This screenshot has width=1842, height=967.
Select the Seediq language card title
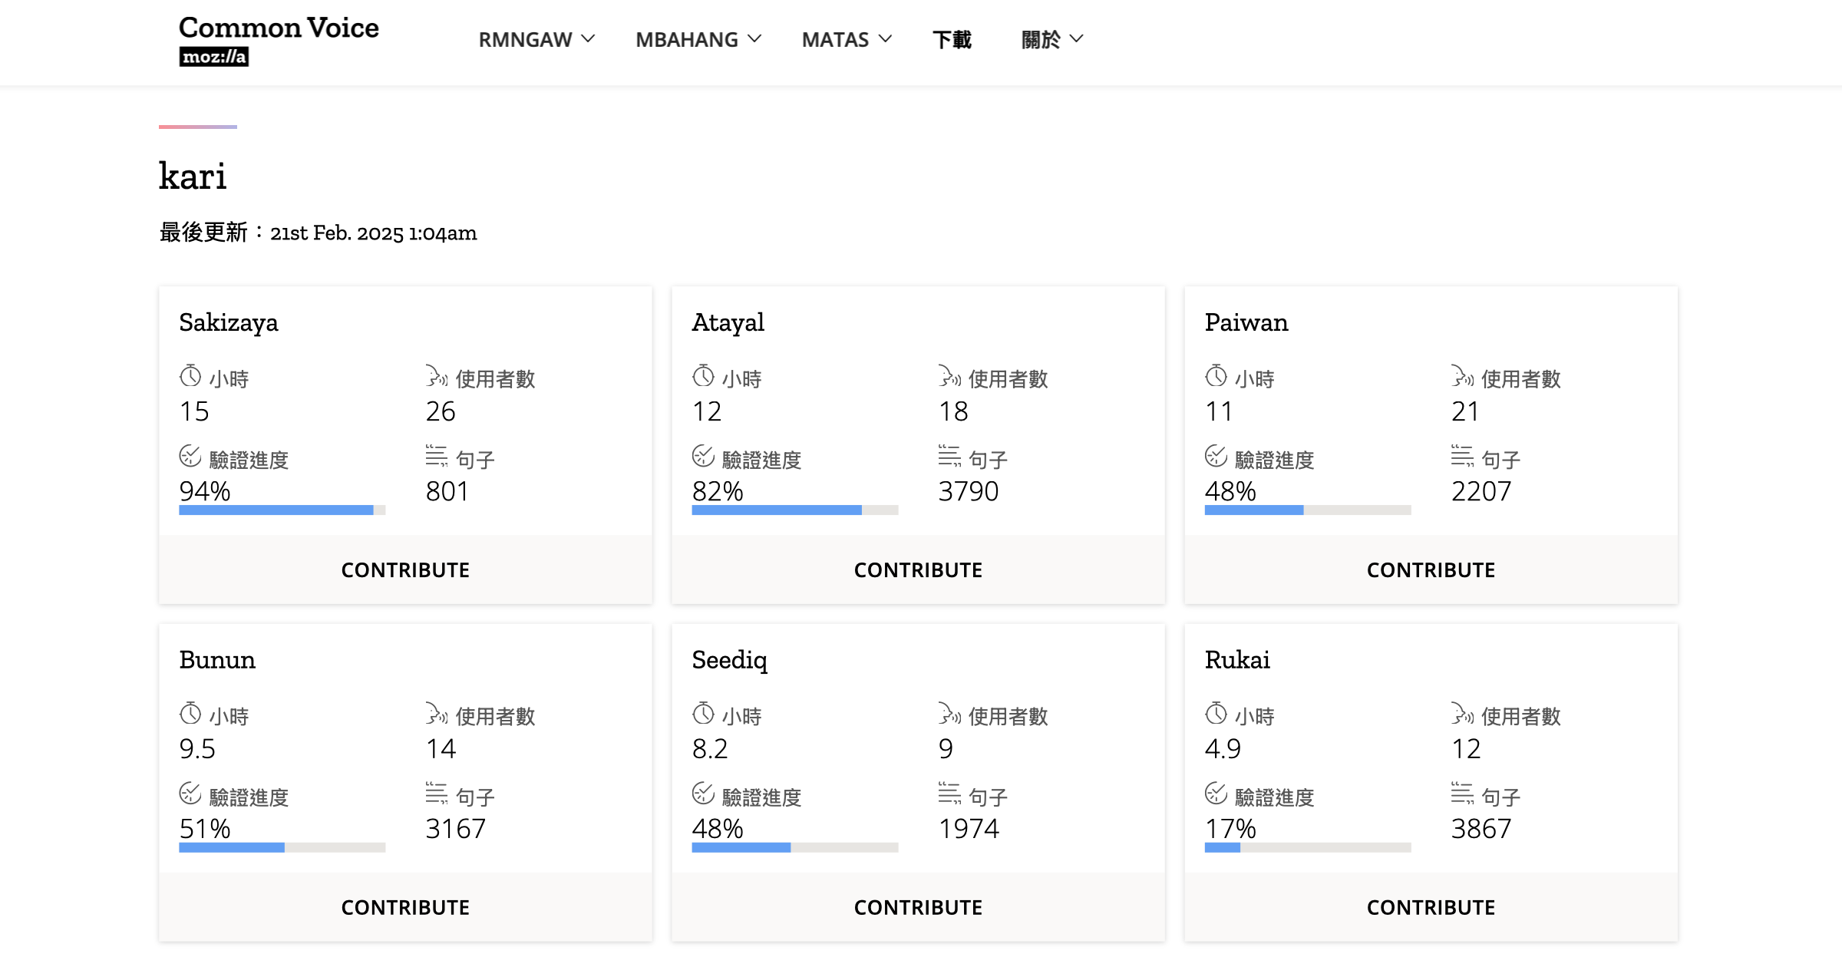(x=729, y=660)
